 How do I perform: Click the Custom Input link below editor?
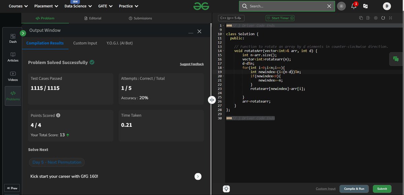click(x=326, y=189)
